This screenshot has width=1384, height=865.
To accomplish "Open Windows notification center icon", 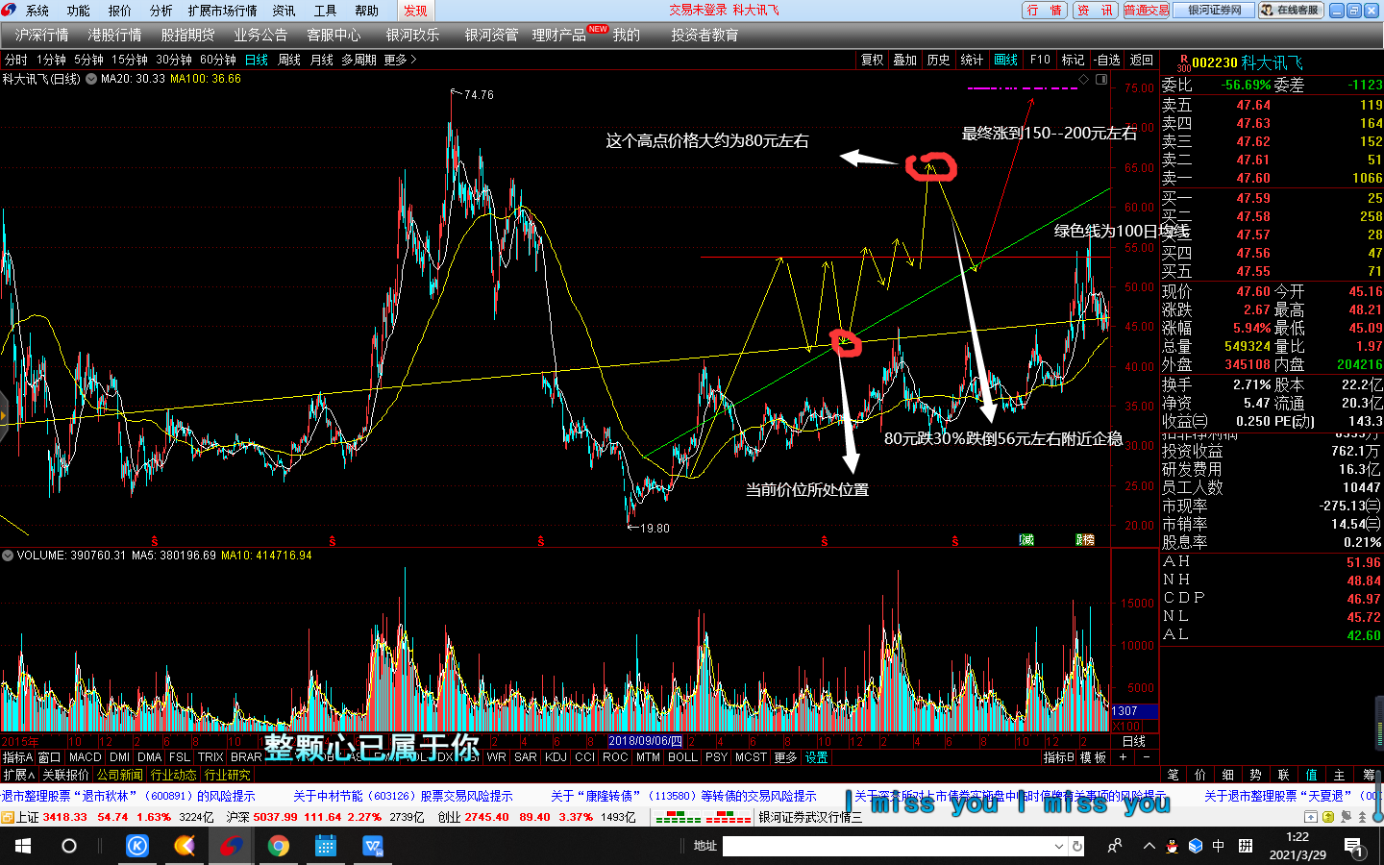I will click(1353, 847).
